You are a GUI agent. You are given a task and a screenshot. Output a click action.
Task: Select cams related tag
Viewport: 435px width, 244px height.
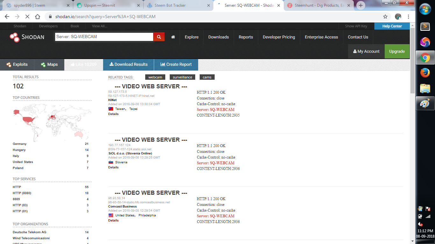pos(207,77)
